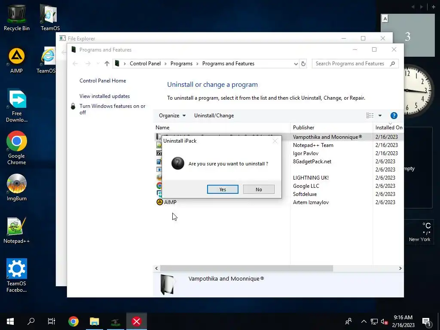Open Control Panel Home link

click(103, 81)
